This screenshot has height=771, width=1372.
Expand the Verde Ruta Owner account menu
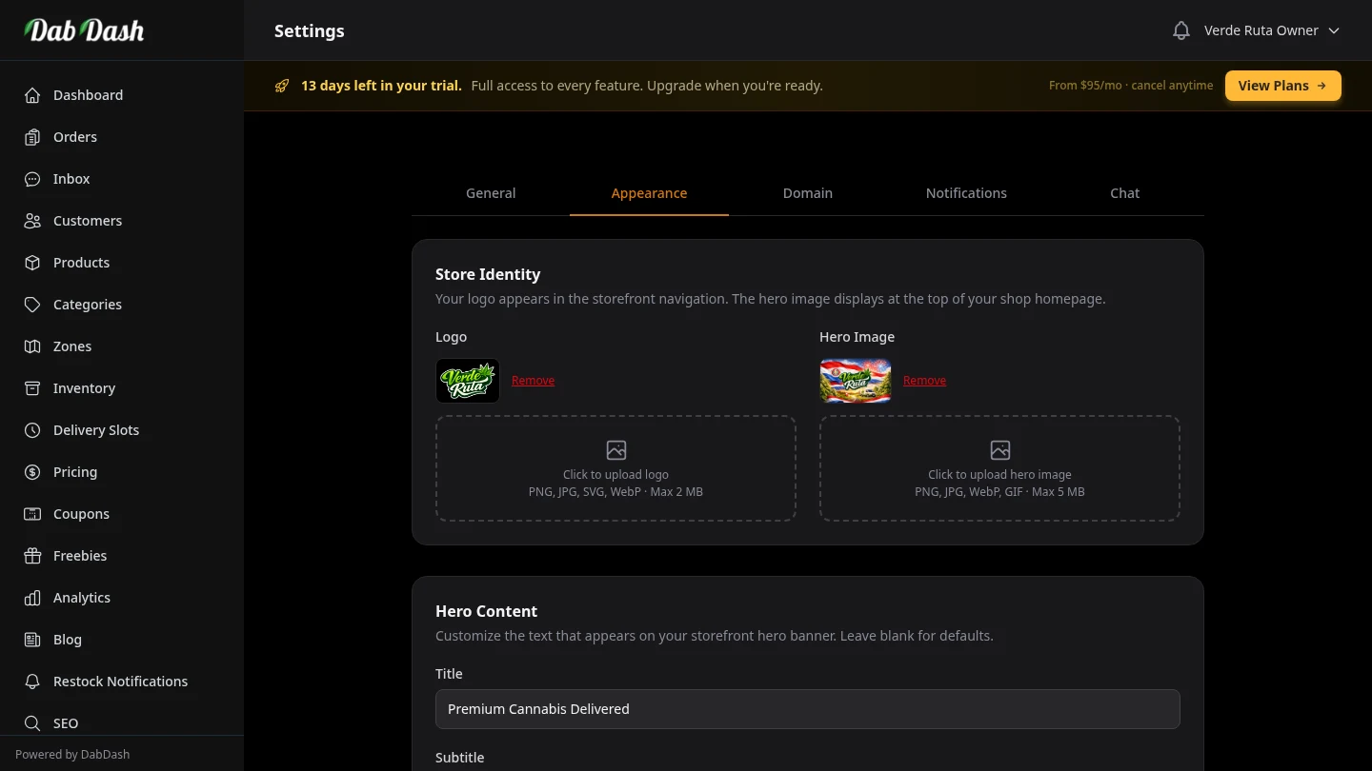(1271, 30)
